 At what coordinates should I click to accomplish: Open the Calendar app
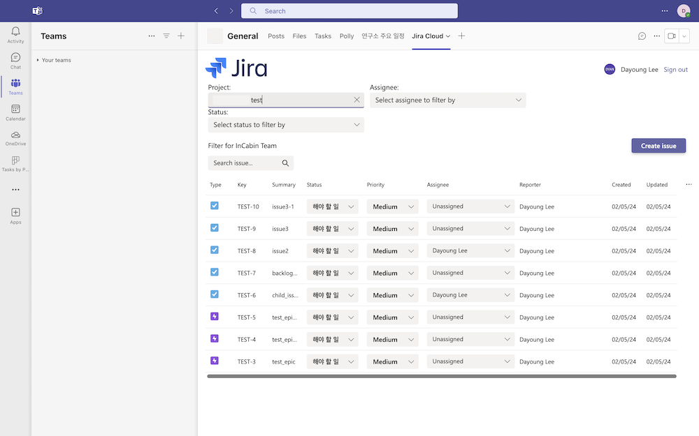coord(15,112)
